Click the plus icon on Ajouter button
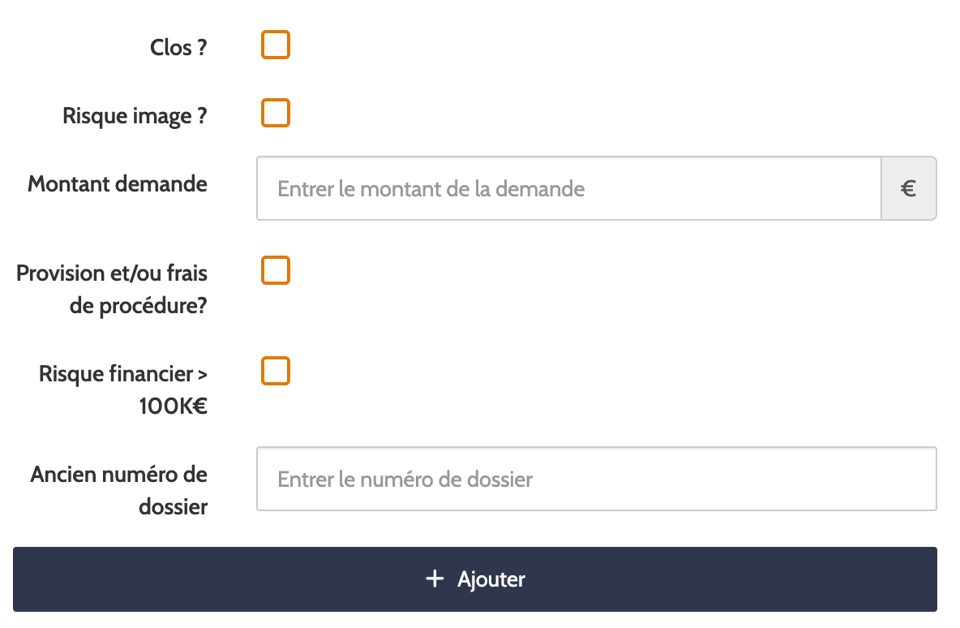 (434, 579)
